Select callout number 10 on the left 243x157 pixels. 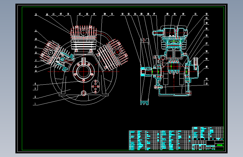36,39
